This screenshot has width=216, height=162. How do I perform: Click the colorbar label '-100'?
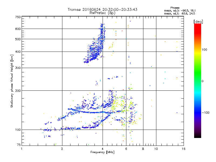(x=205, y=113)
